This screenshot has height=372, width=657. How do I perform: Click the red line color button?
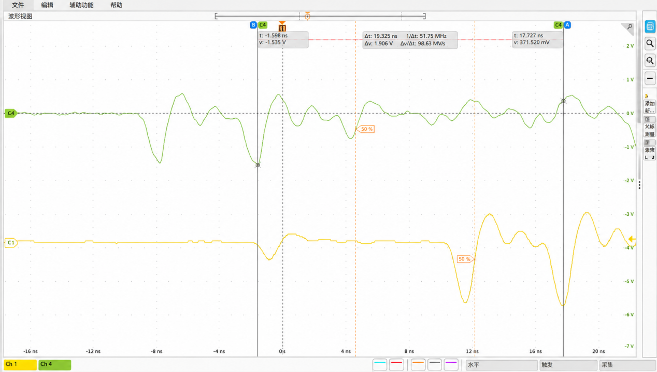pyautogui.click(x=396, y=365)
